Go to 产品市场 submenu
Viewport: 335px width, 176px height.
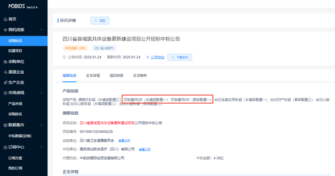tap(15, 104)
